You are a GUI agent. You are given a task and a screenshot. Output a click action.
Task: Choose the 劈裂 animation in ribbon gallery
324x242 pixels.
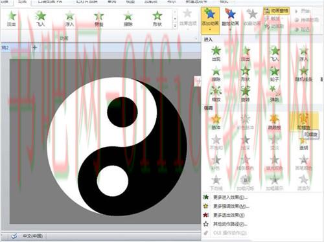99,19
